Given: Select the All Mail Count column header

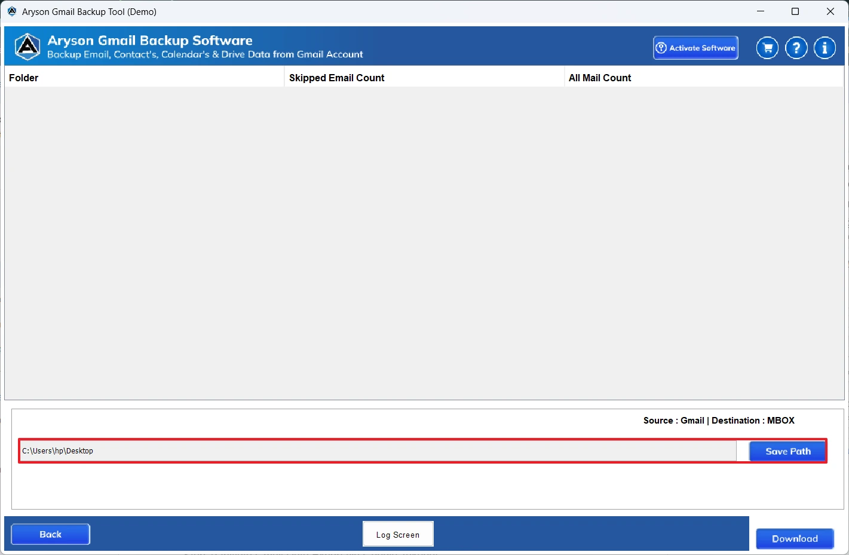Looking at the screenshot, I should pos(704,78).
